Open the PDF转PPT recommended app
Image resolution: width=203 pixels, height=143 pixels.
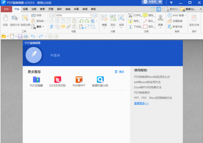click(x=79, y=82)
